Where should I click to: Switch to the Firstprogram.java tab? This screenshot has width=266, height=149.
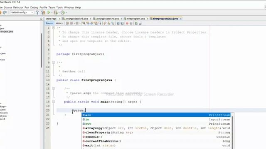(136, 19)
